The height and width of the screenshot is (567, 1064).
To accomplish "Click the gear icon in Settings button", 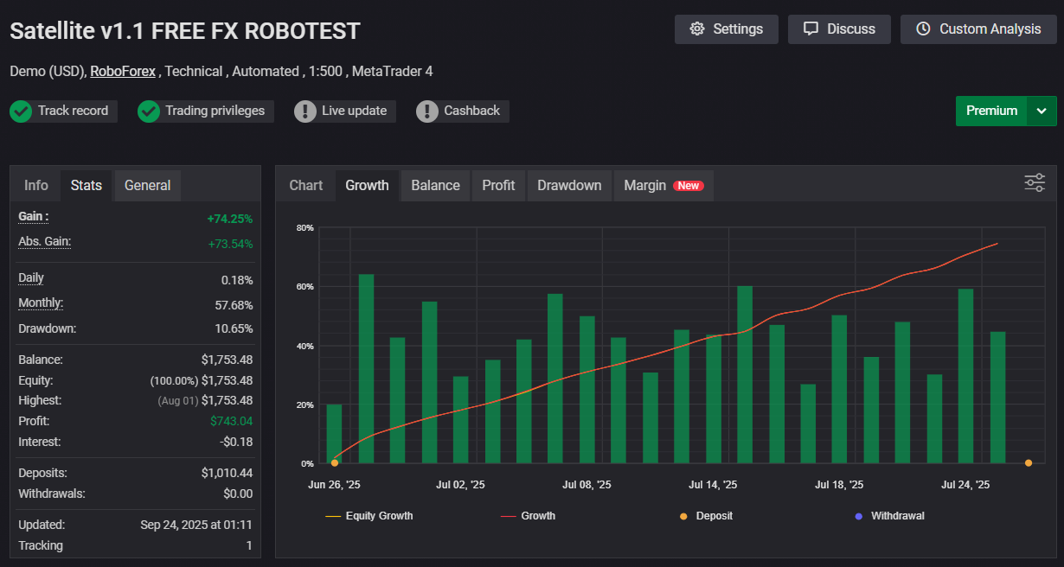I will (697, 29).
